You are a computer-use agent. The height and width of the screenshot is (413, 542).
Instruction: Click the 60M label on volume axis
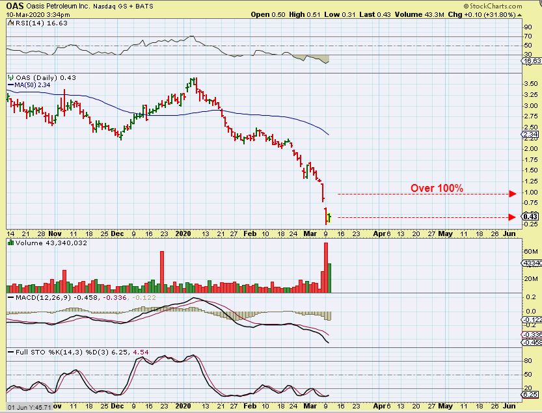point(530,252)
